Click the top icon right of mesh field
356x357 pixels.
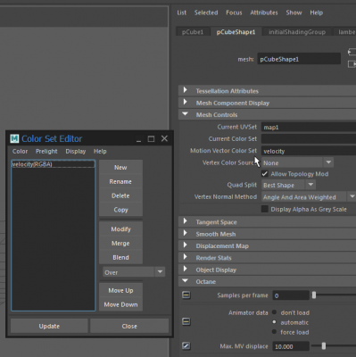pos(352,52)
